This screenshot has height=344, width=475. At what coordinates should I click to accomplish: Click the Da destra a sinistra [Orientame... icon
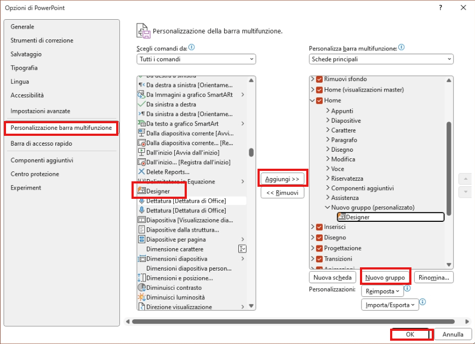coord(141,85)
